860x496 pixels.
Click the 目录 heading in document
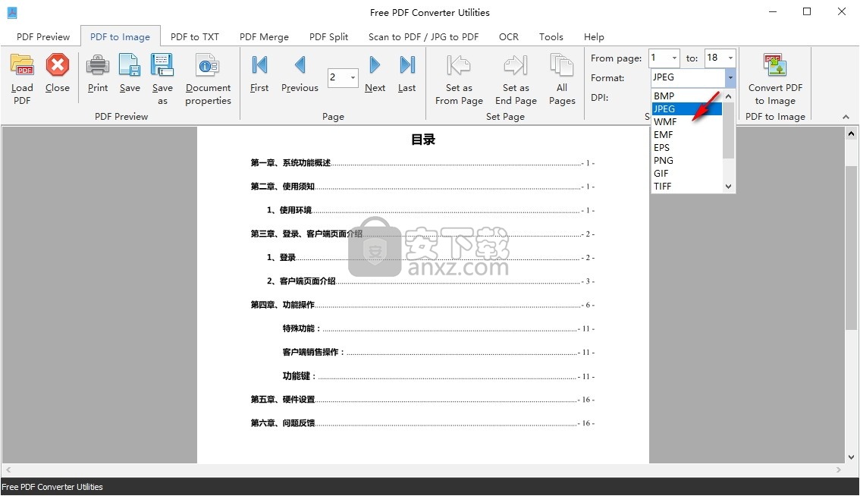(x=423, y=140)
